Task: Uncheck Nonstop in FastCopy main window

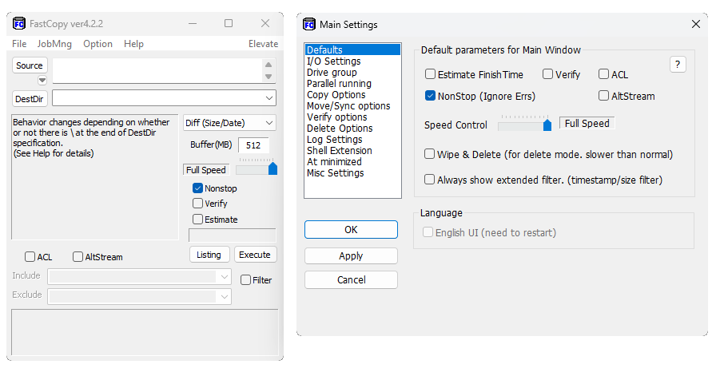Action: [198, 188]
